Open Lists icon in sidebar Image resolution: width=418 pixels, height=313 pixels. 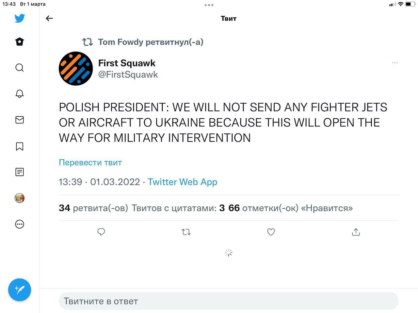(x=20, y=172)
